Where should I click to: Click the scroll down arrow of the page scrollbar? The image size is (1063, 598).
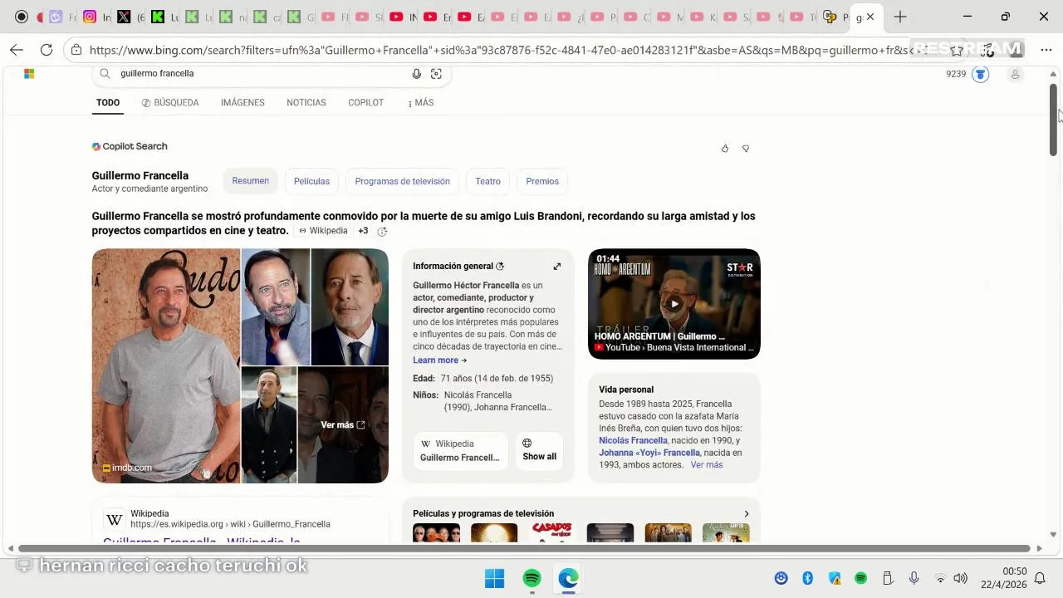click(1053, 535)
